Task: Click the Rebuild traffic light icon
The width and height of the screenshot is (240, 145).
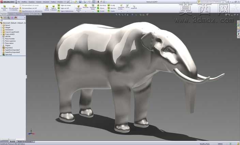Action: [x=98, y=2]
